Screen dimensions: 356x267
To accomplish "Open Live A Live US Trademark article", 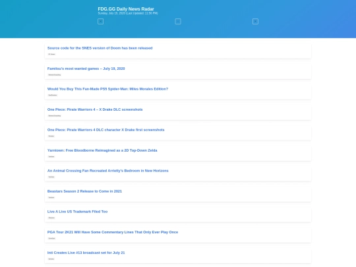I will (x=77, y=212).
